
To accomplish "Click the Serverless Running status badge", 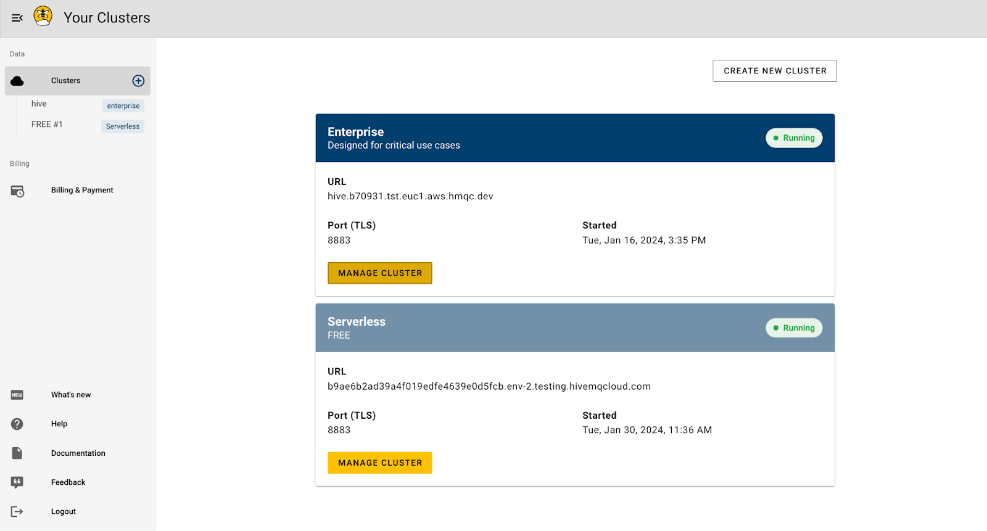I will 794,328.
